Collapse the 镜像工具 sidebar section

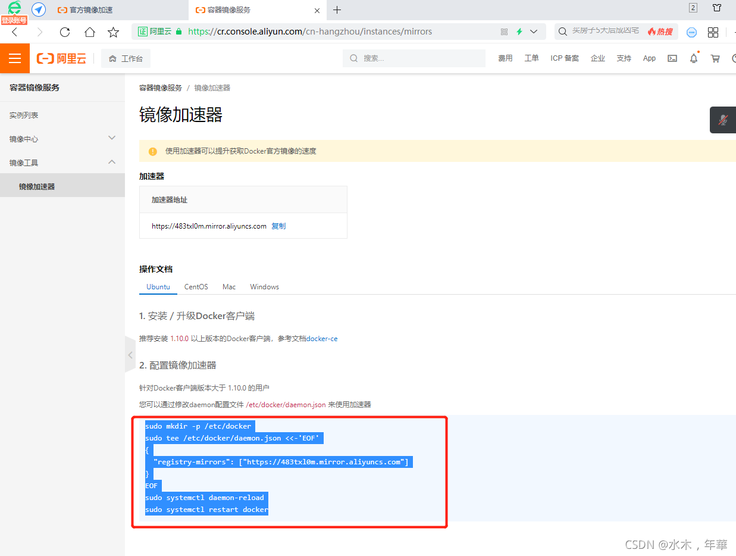[62, 163]
